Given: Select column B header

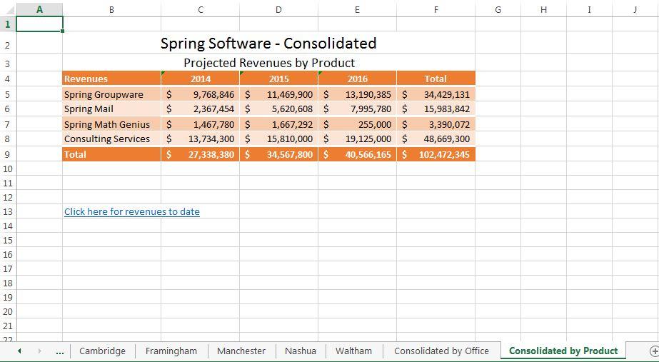Looking at the screenshot, I should click(x=112, y=9).
